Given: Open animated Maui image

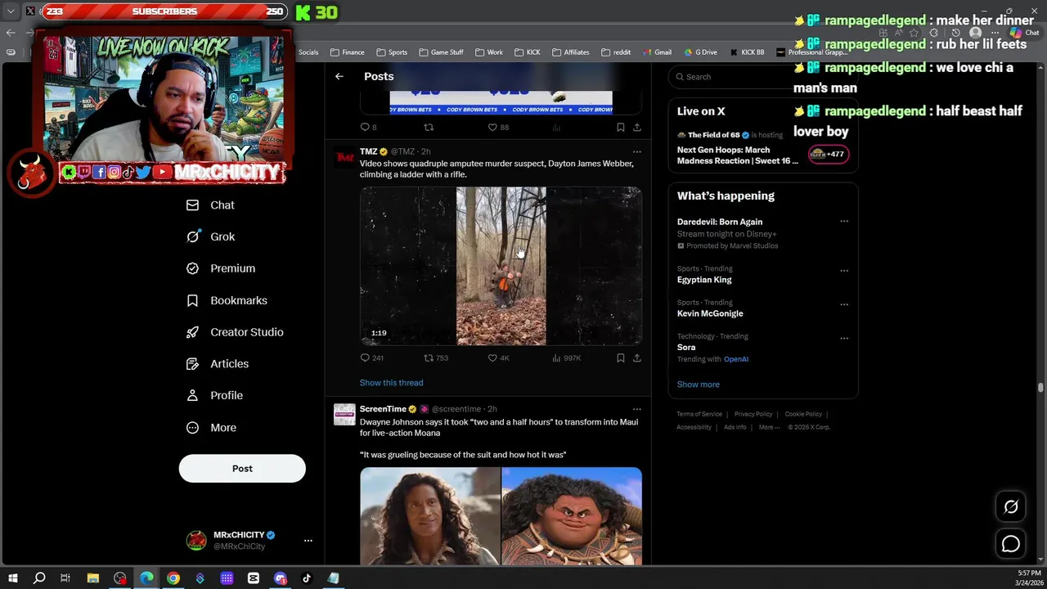Looking at the screenshot, I should [x=572, y=516].
